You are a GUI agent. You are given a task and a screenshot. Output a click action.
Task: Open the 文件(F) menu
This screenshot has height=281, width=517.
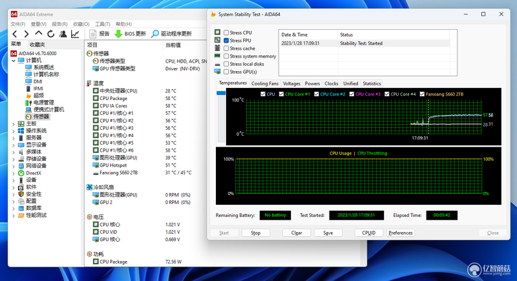point(18,24)
